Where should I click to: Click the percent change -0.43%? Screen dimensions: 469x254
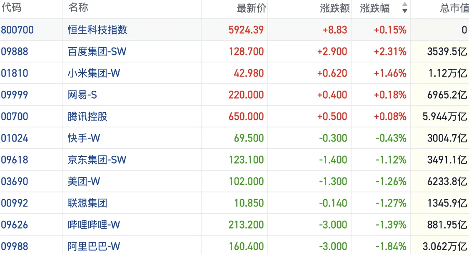[391, 138]
